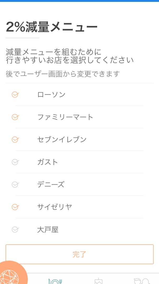Check the デニーズ checkmark icon

click(x=15, y=184)
